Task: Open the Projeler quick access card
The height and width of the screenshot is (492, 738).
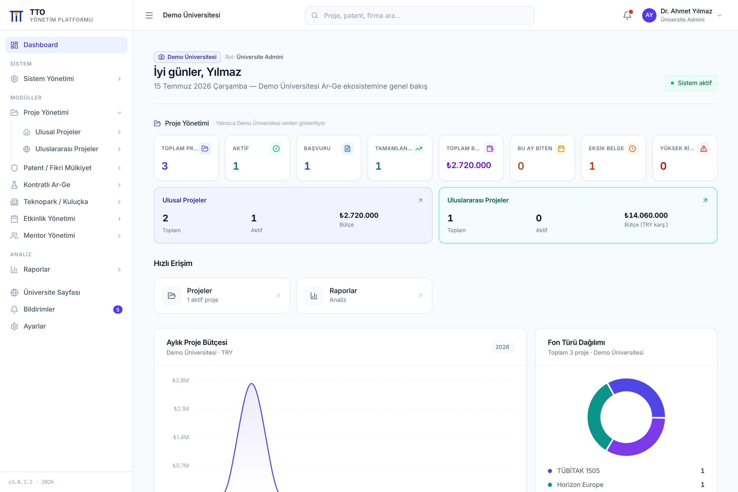Action: (221, 295)
